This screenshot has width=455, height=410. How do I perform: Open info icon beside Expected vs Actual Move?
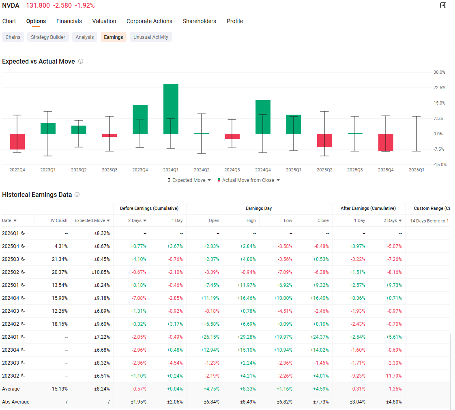coord(81,61)
